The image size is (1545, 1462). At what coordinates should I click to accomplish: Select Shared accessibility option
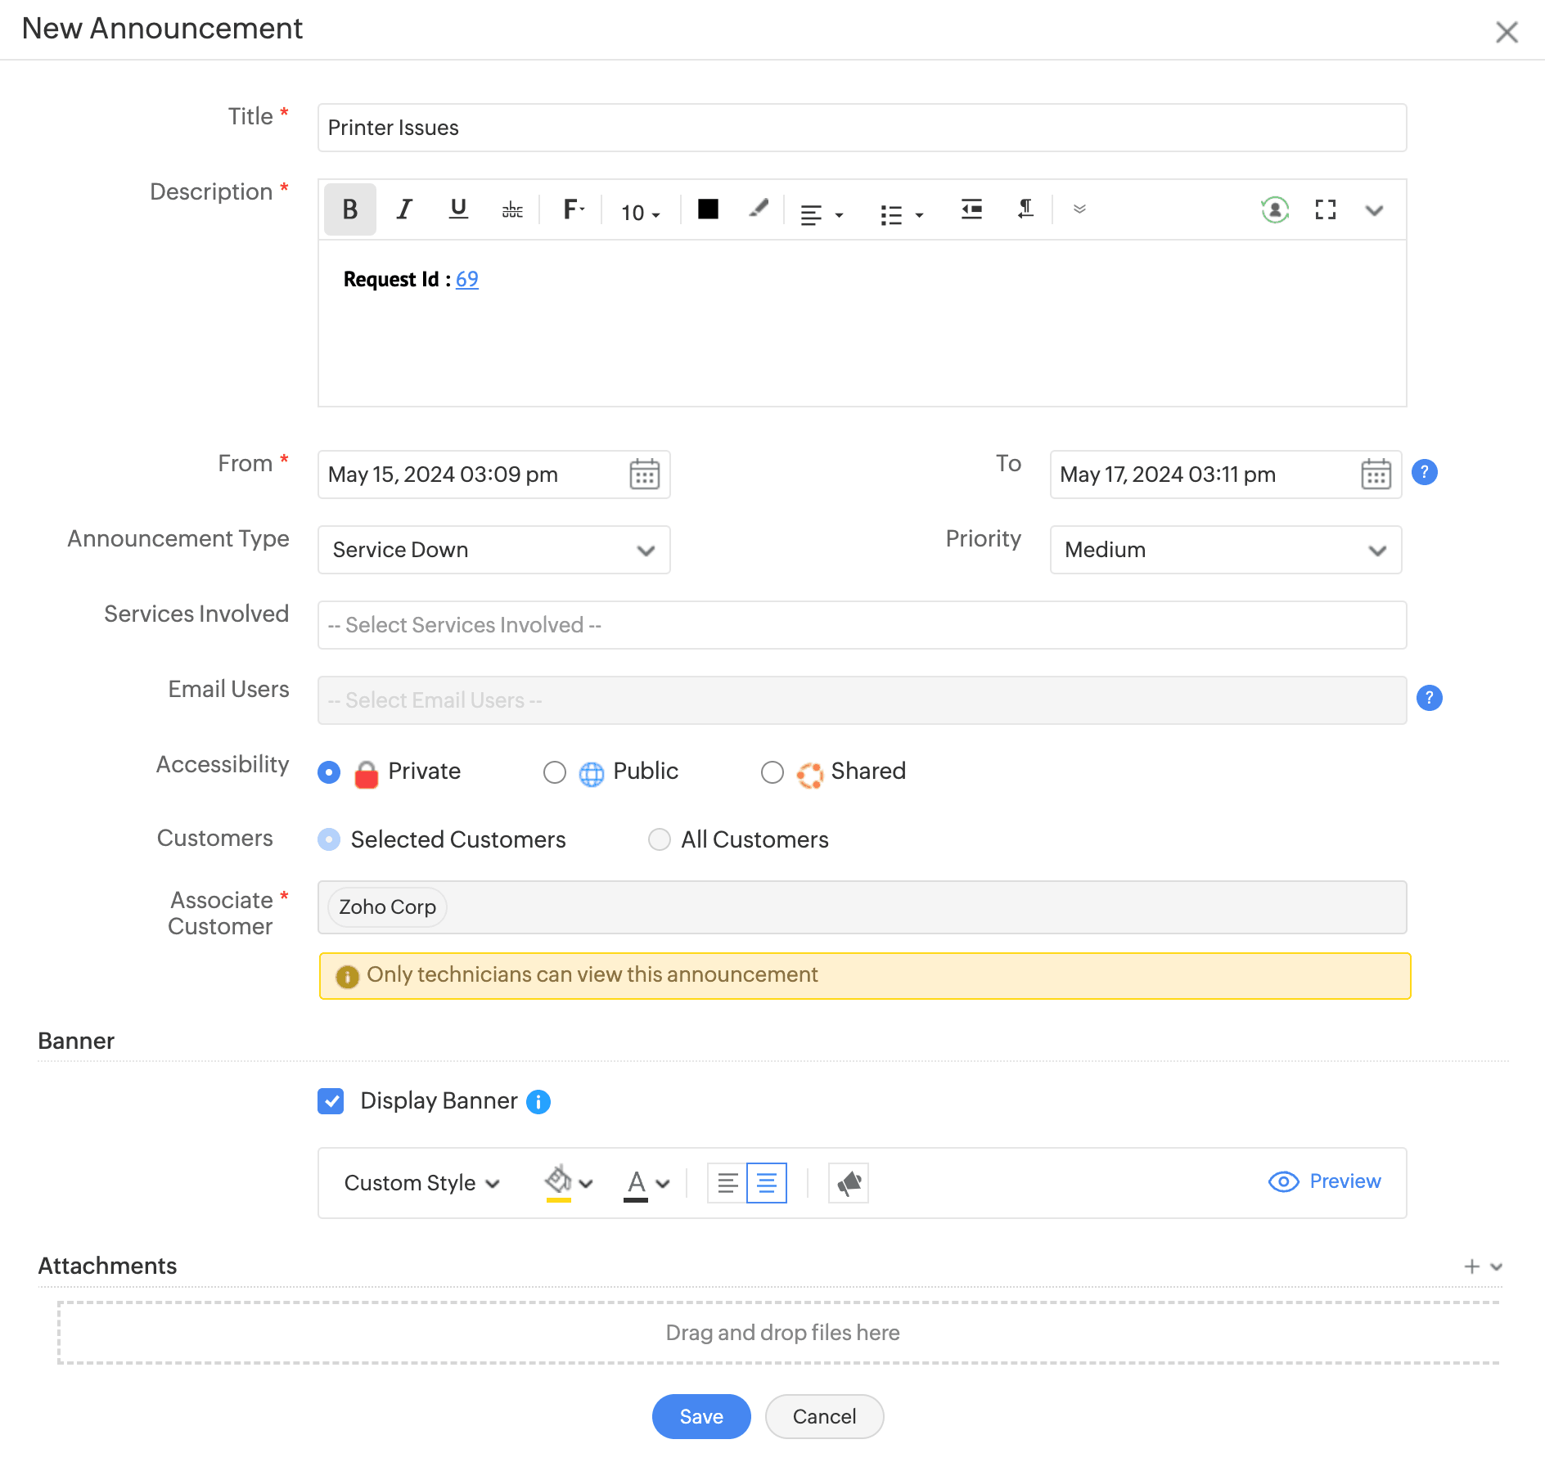pyautogui.click(x=772, y=772)
